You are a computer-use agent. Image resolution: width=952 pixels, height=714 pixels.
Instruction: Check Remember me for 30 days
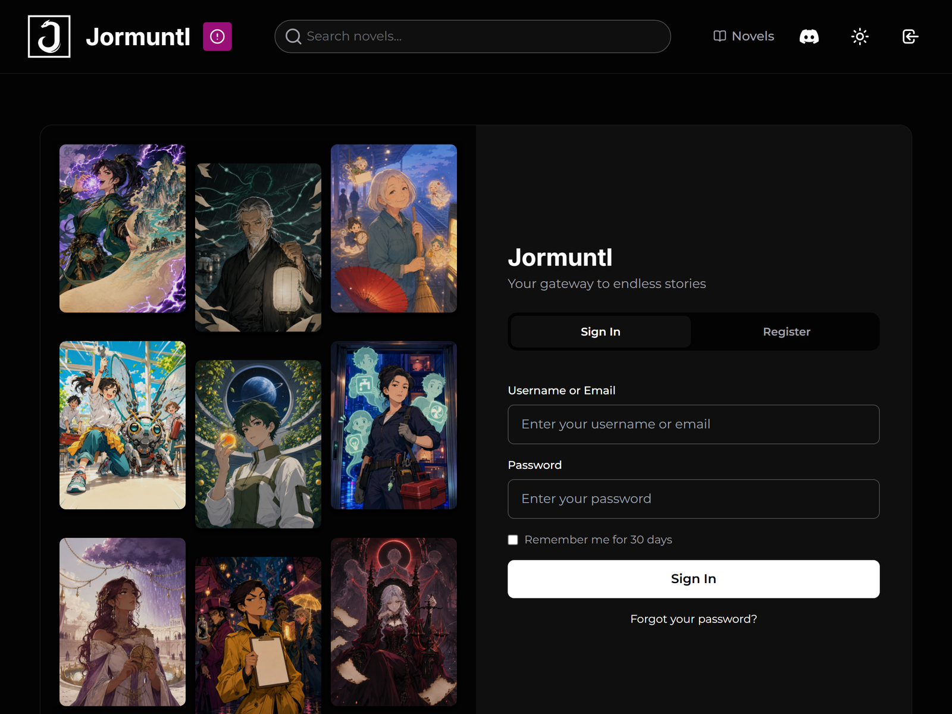point(513,540)
